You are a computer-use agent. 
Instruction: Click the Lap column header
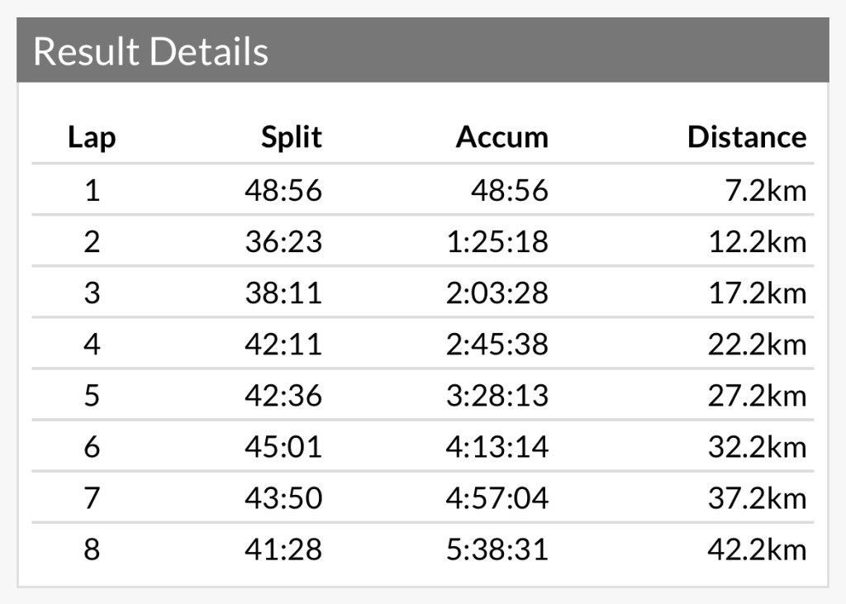click(92, 137)
